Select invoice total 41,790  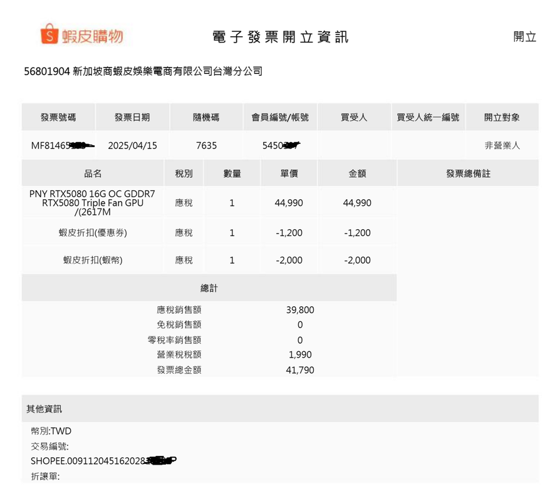[x=300, y=370]
